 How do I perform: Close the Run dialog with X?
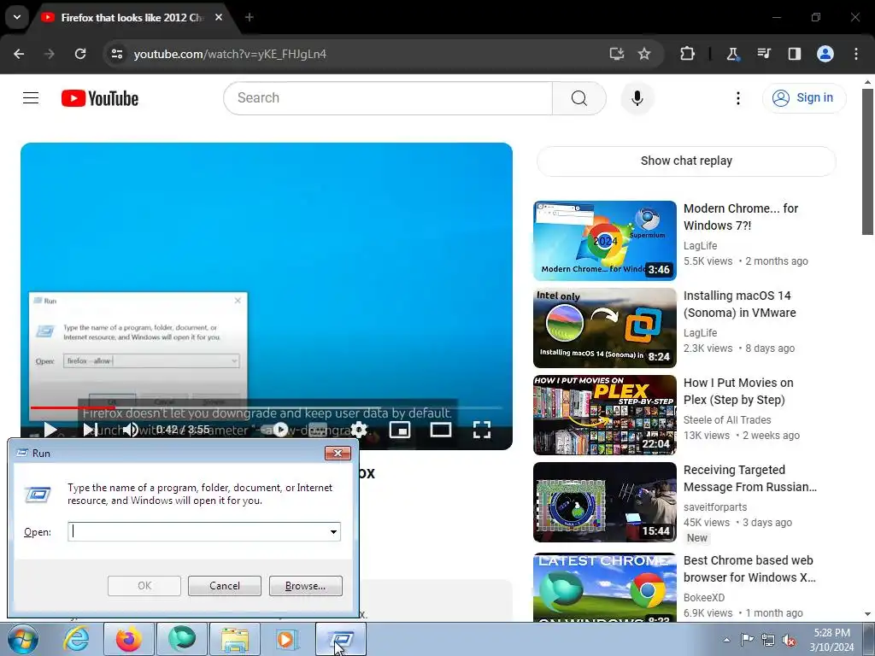click(338, 453)
